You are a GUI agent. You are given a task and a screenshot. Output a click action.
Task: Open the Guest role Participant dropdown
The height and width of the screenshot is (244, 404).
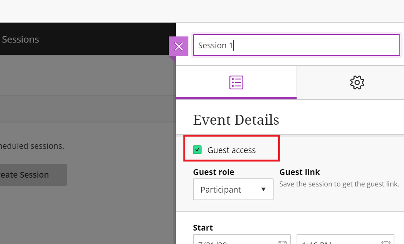point(233,190)
